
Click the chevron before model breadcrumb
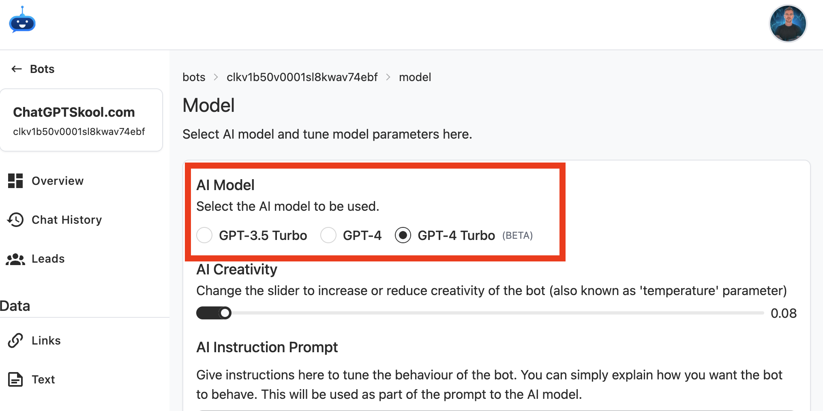coord(388,77)
